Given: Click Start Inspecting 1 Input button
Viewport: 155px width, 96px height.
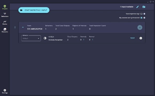Looking at the screenshot, I should click(x=34, y=10).
